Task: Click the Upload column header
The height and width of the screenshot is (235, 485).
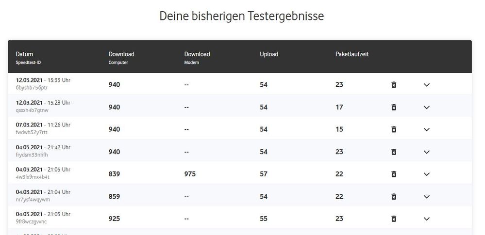Action: (269, 54)
